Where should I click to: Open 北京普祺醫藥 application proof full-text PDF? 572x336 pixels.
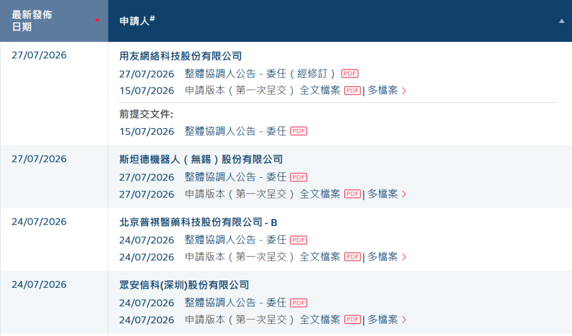tap(352, 257)
